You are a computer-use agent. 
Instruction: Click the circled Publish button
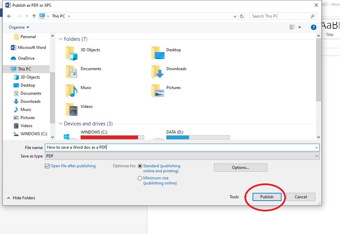point(266,197)
